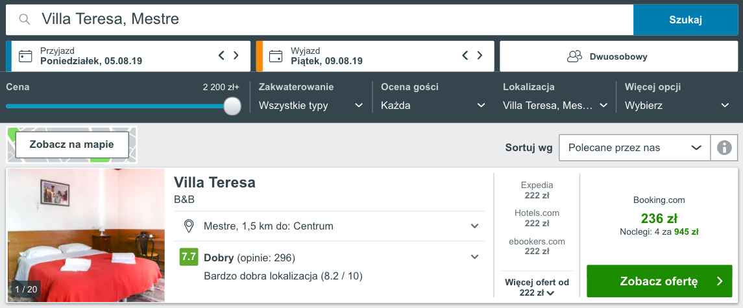Click the sorting info icon
This screenshot has width=743, height=308.
[x=724, y=148]
